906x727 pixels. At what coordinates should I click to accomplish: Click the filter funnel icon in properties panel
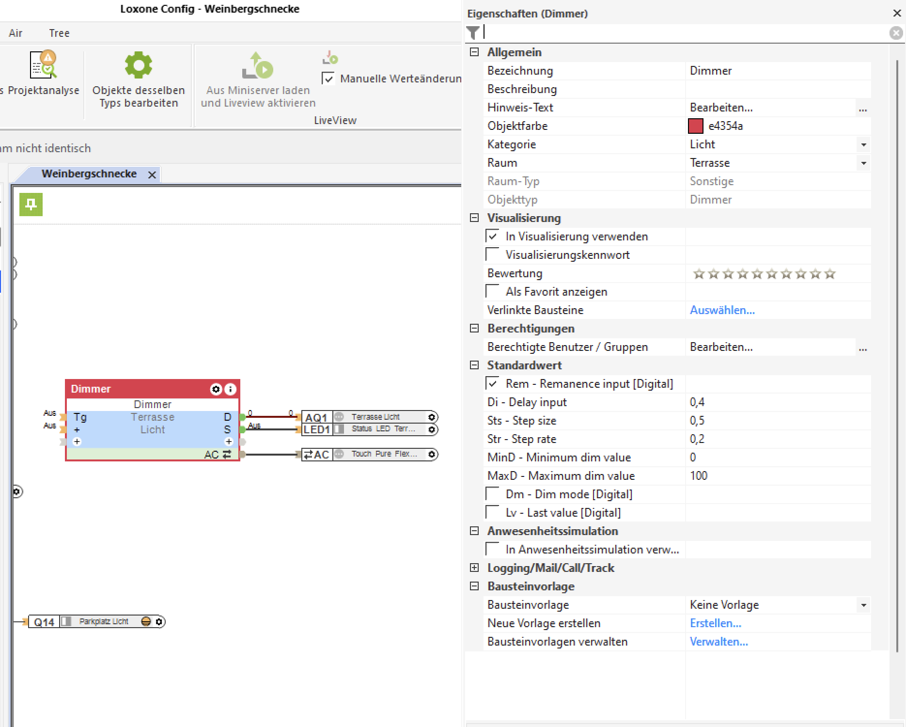473,32
